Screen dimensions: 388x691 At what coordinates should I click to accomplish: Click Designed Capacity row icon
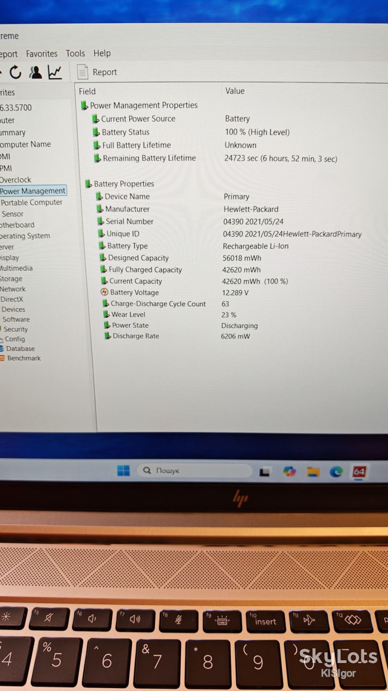click(103, 257)
